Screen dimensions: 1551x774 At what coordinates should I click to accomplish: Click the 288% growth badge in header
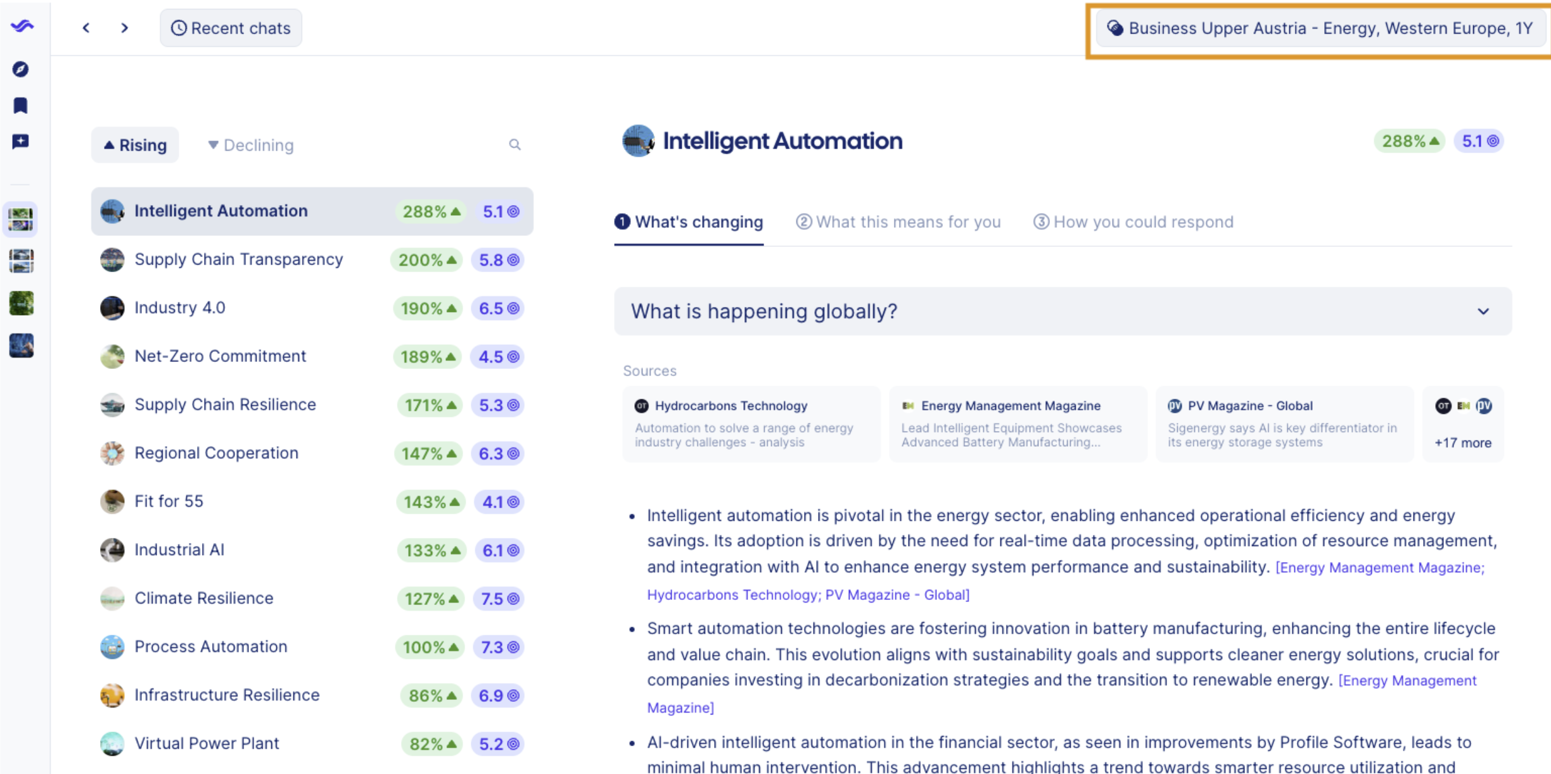click(x=1410, y=141)
